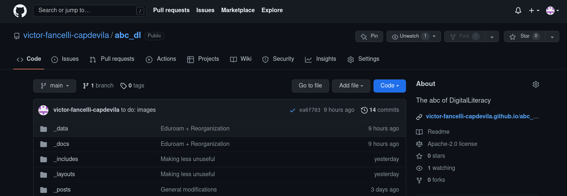Switch to the Actions tab
This screenshot has width=567, height=196.
[x=161, y=59]
